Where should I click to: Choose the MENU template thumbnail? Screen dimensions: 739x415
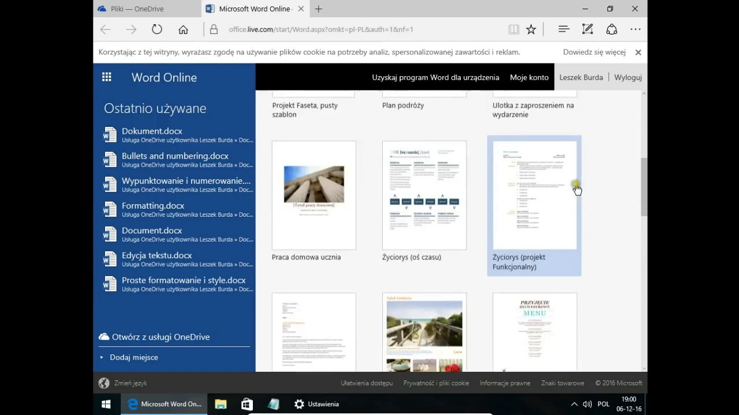point(535,332)
